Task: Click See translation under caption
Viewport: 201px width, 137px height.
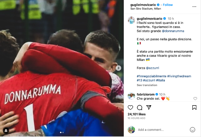Action: [x=147, y=85]
